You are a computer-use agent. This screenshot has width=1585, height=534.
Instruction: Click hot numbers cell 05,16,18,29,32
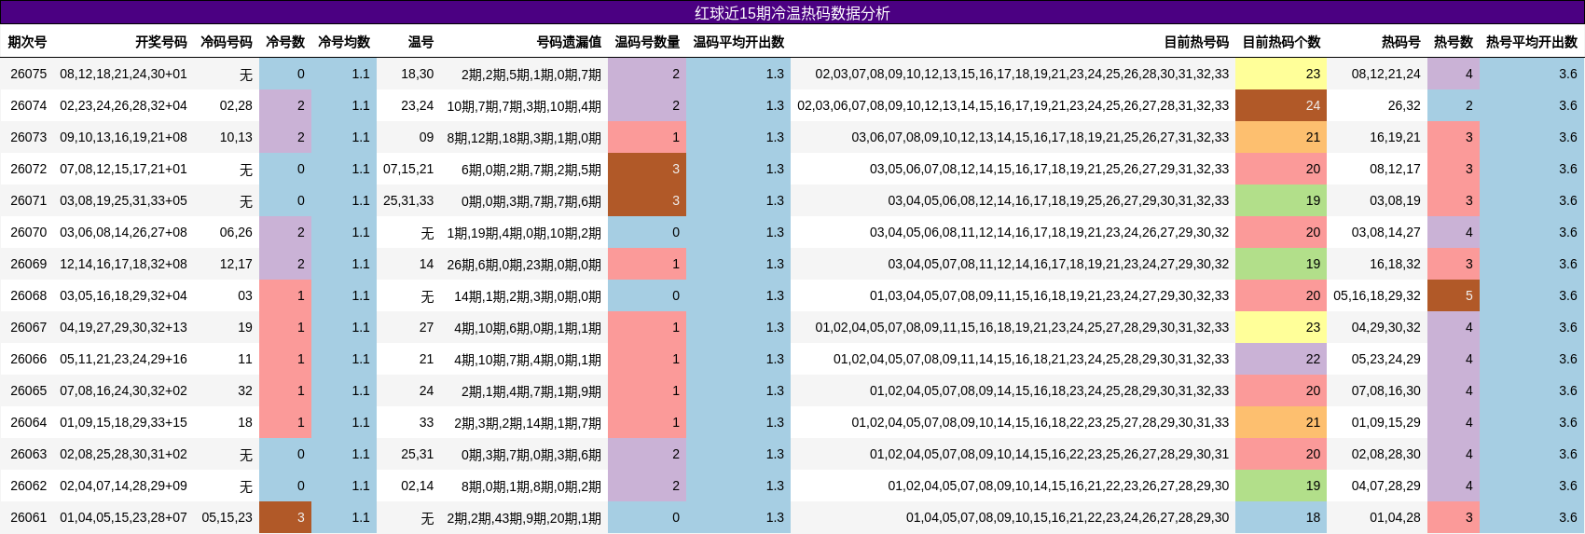[x=1377, y=295]
